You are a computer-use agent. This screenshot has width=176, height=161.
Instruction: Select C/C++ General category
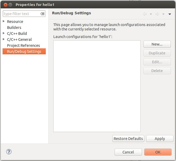[19, 39]
